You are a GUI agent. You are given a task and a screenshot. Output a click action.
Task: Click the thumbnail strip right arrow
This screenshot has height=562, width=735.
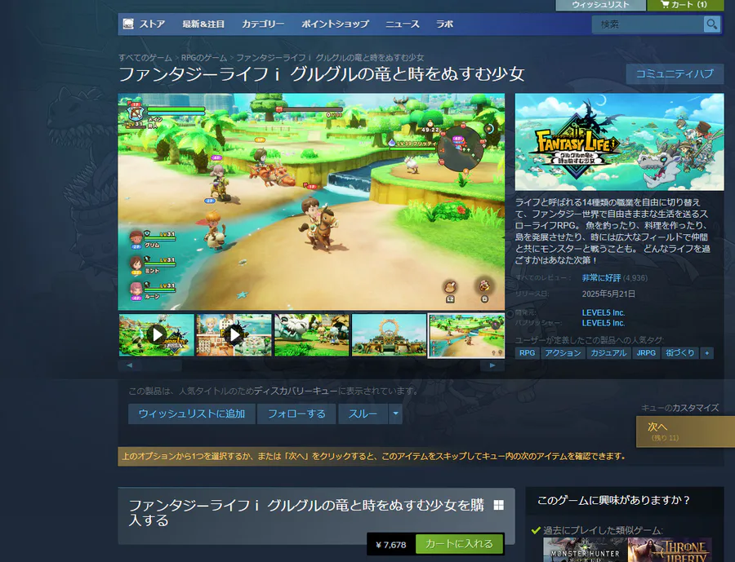[492, 365]
